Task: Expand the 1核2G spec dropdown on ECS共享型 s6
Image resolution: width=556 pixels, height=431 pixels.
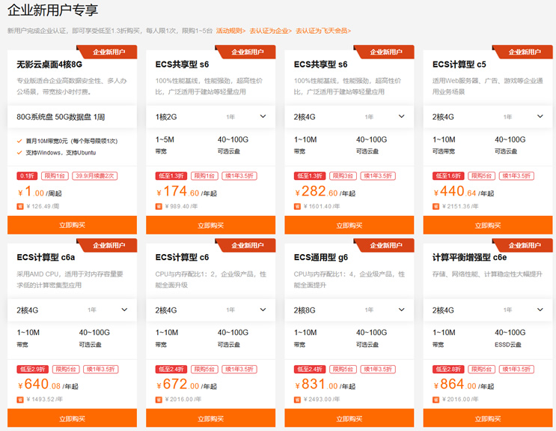Action: coord(263,117)
